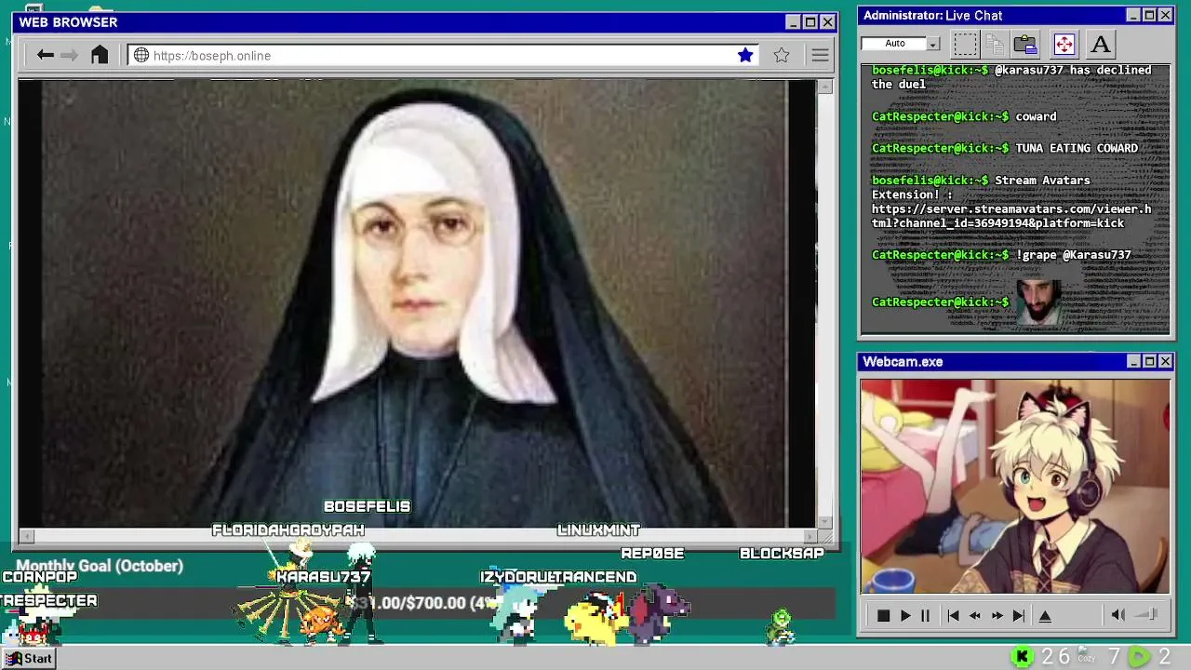
Task: Click the globe icon in the address bar
Action: pos(141,55)
